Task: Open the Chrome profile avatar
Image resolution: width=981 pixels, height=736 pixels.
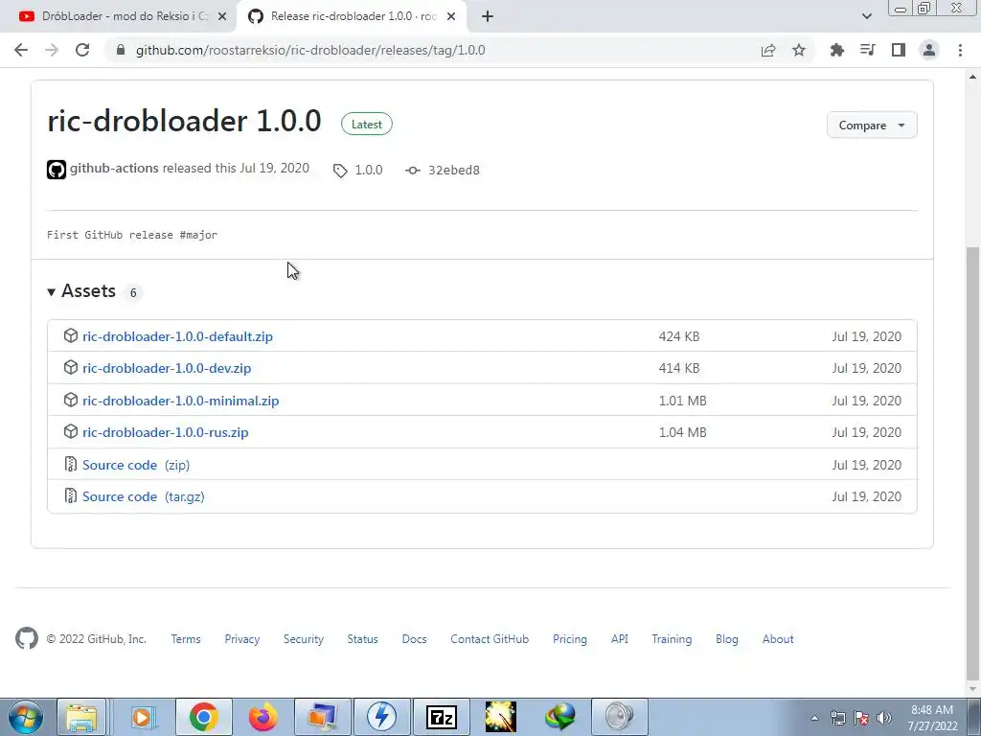Action: (x=929, y=50)
